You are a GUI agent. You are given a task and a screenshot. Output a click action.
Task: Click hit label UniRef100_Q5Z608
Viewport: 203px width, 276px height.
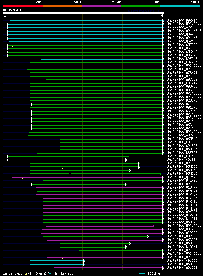182,41
